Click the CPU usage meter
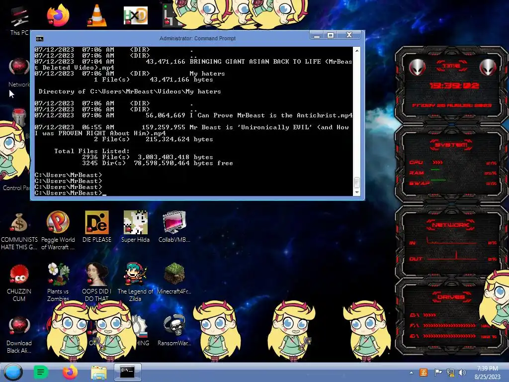Screen dimensions: 509x382 click(453, 163)
